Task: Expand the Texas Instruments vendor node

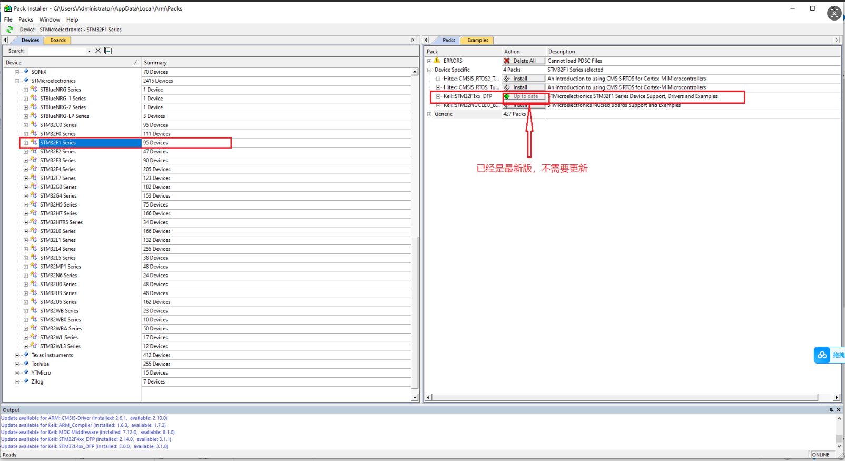Action: (17, 355)
